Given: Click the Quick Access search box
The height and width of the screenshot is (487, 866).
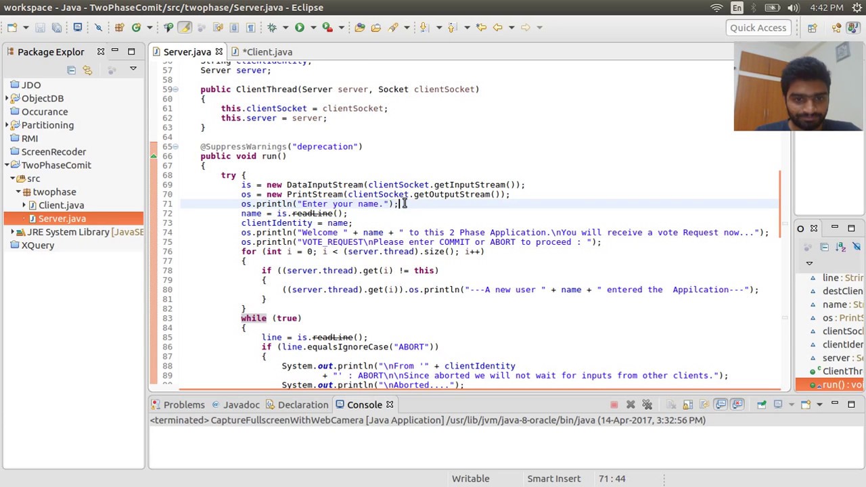Looking at the screenshot, I should click(758, 28).
